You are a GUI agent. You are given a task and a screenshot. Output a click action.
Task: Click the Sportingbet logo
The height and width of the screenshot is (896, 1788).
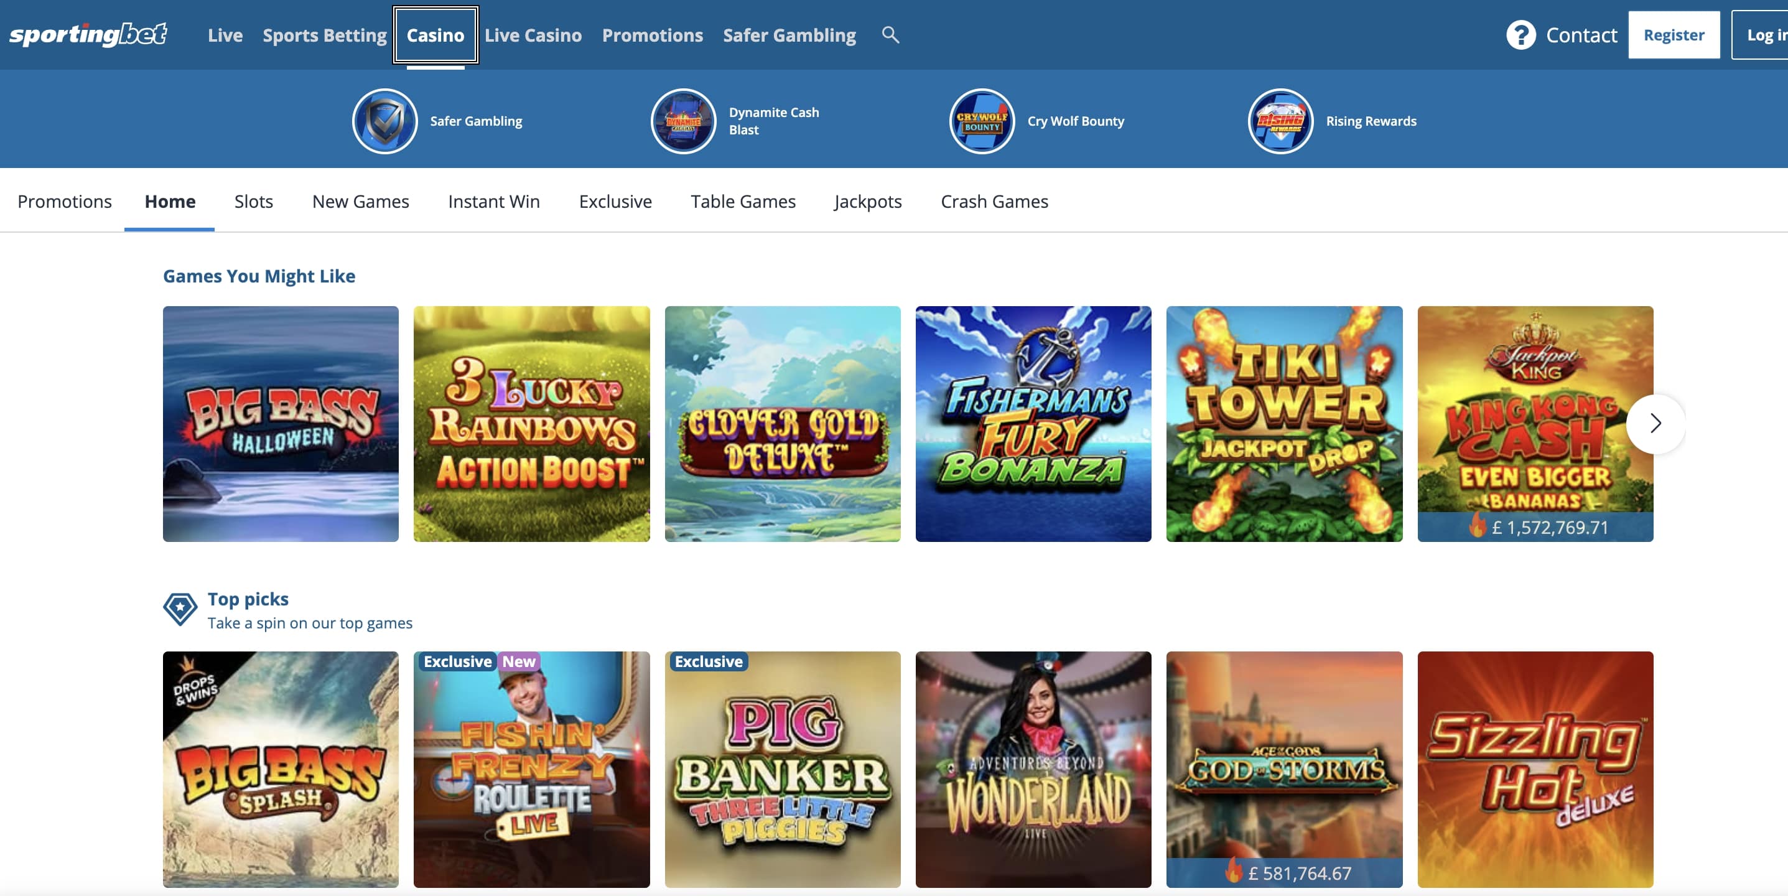[88, 34]
